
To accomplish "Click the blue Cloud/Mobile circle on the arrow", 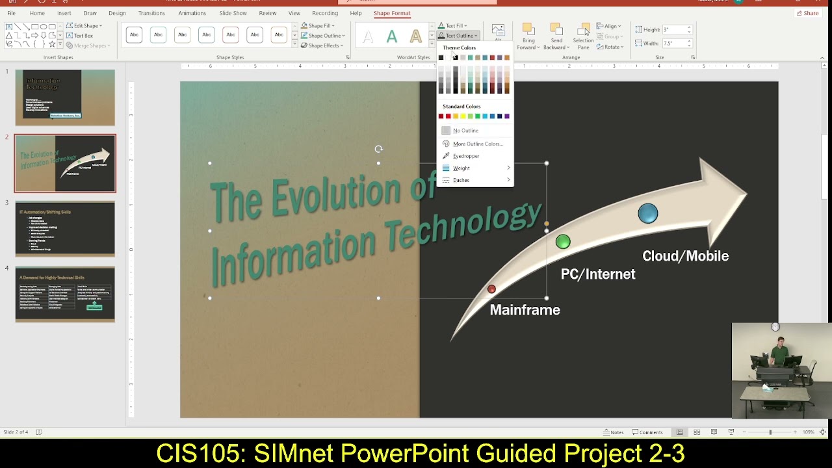I will (648, 213).
